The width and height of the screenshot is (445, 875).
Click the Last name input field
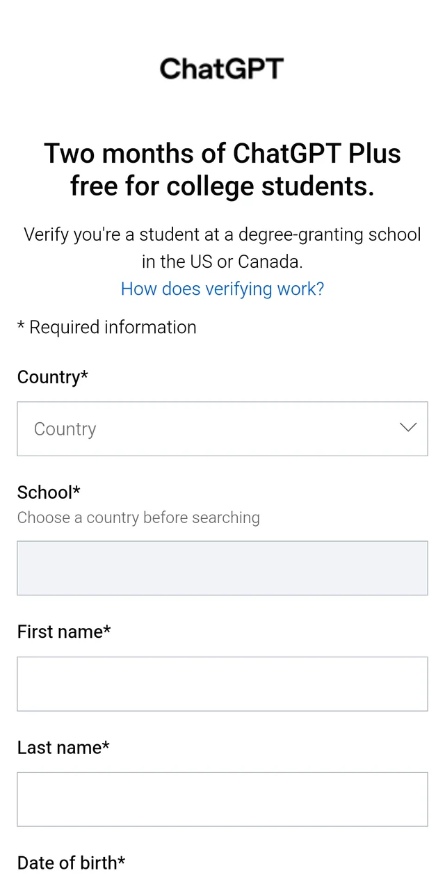(x=222, y=798)
